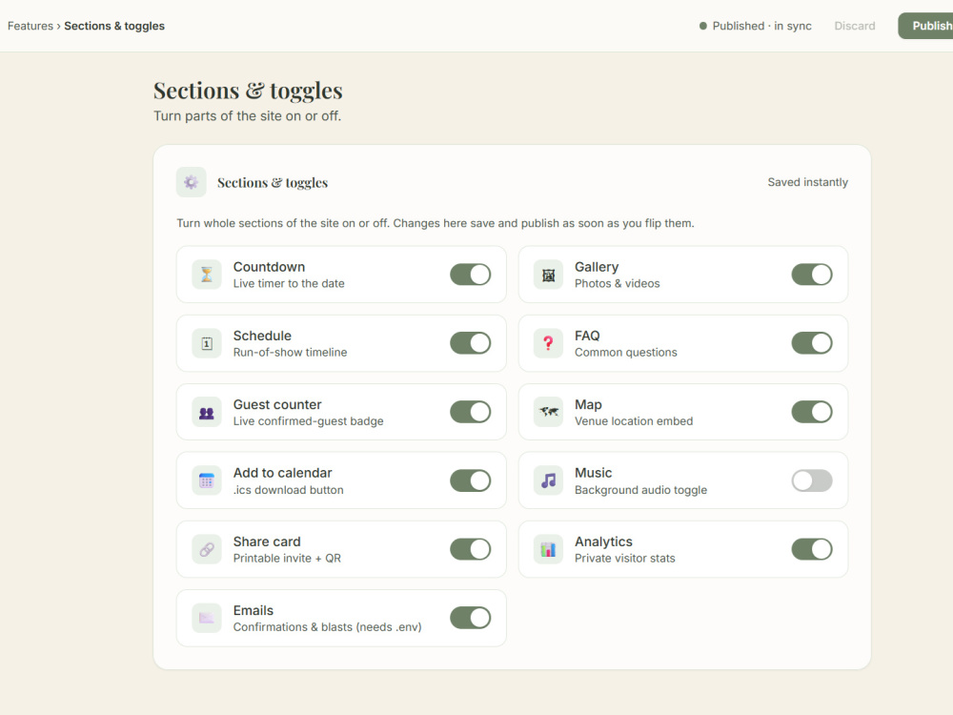This screenshot has width=953, height=715.
Task: Switch off Add to calendar
Action: click(x=471, y=480)
